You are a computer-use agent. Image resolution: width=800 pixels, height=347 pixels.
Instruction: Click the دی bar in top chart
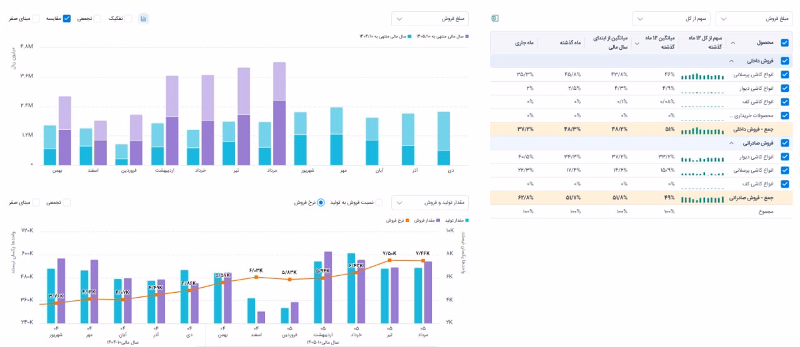(x=444, y=138)
